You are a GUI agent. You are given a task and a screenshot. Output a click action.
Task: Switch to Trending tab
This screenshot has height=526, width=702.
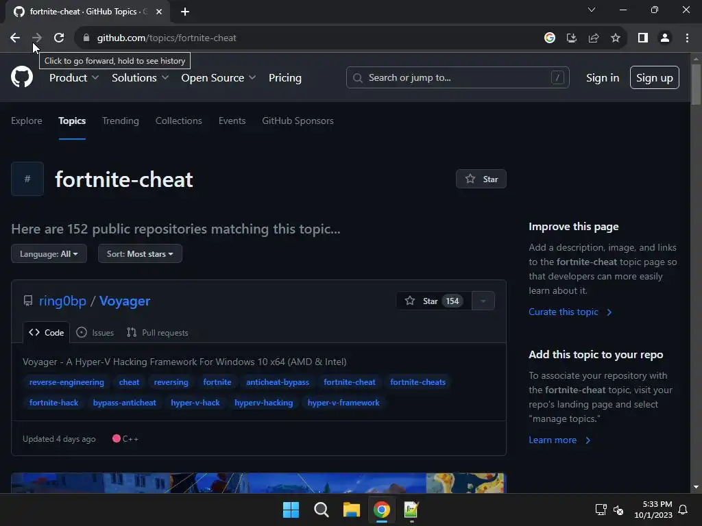click(x=121, y=121)
